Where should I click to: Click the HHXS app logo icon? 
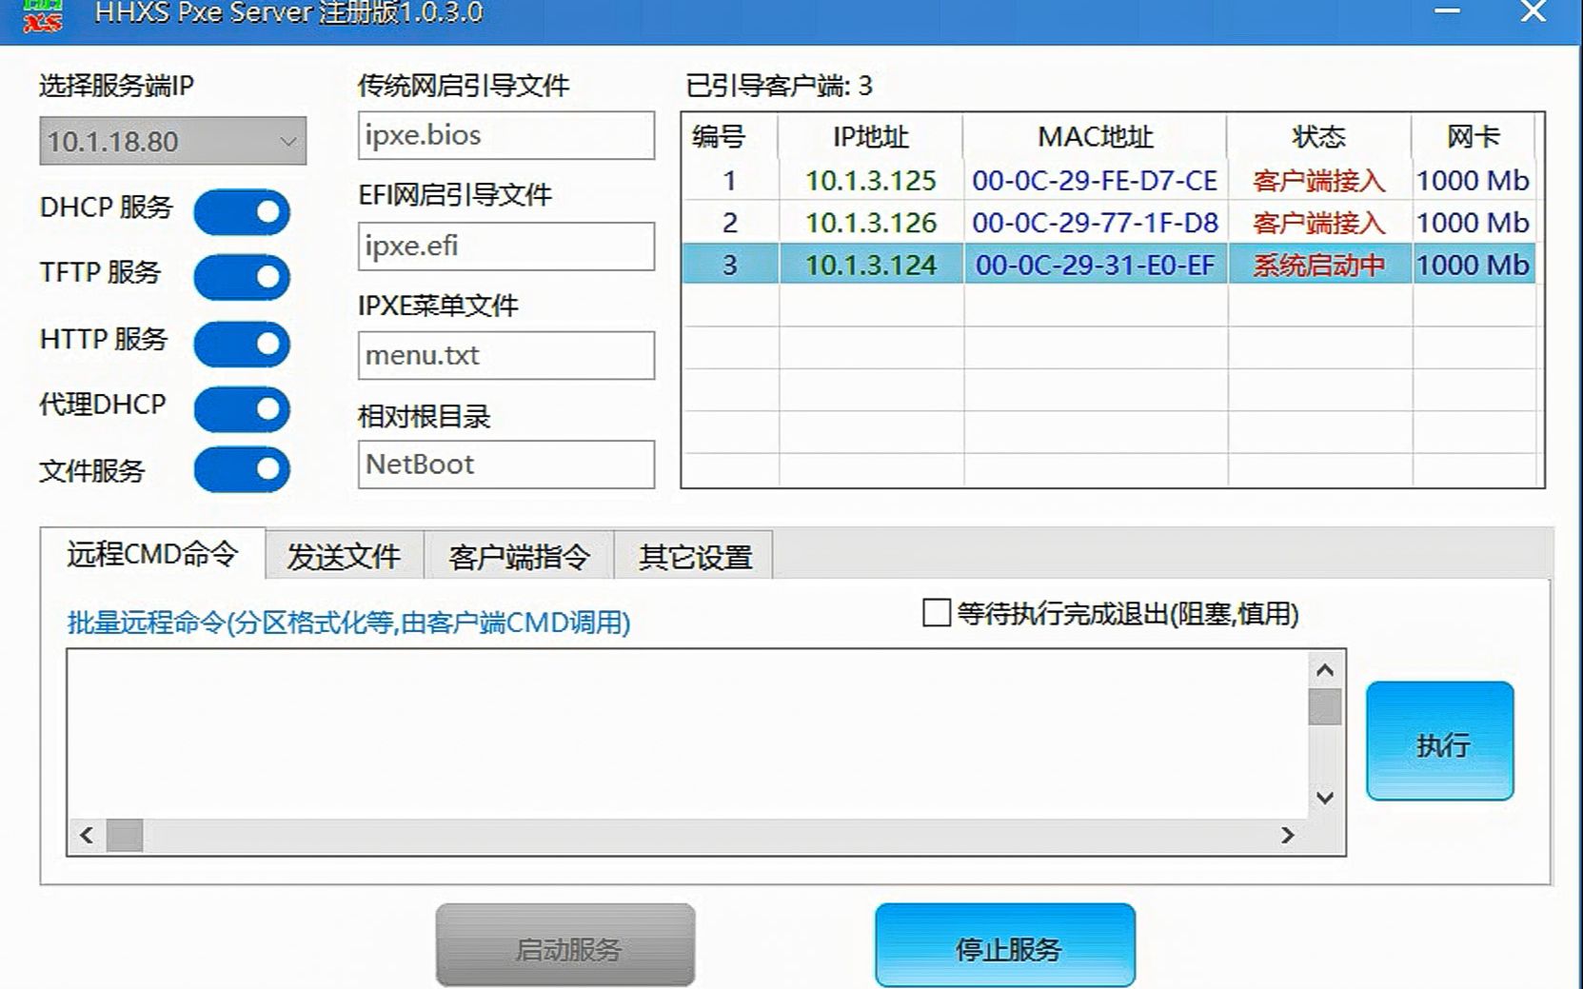43,14
